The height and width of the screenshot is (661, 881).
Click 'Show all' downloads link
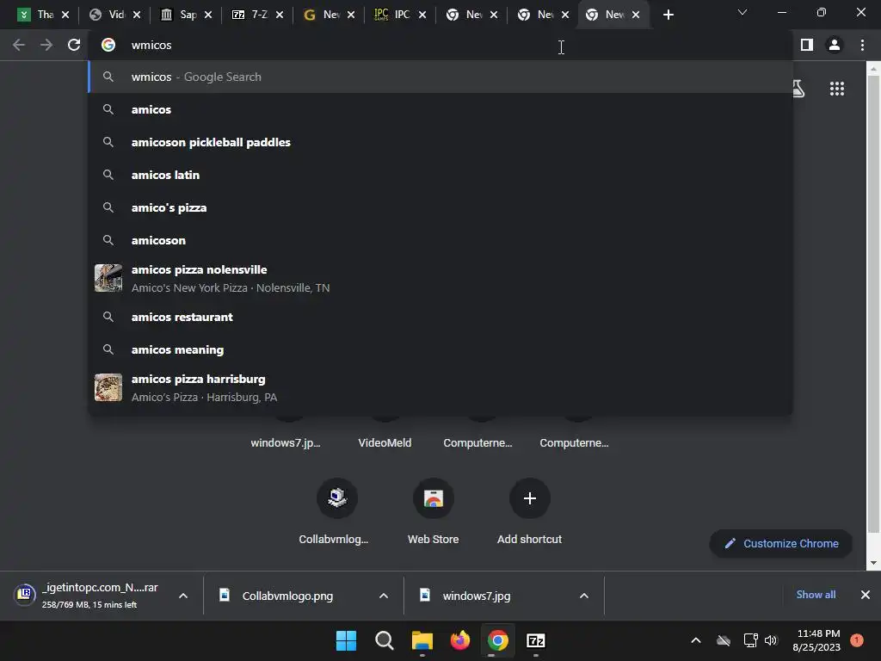click(816, 595)
